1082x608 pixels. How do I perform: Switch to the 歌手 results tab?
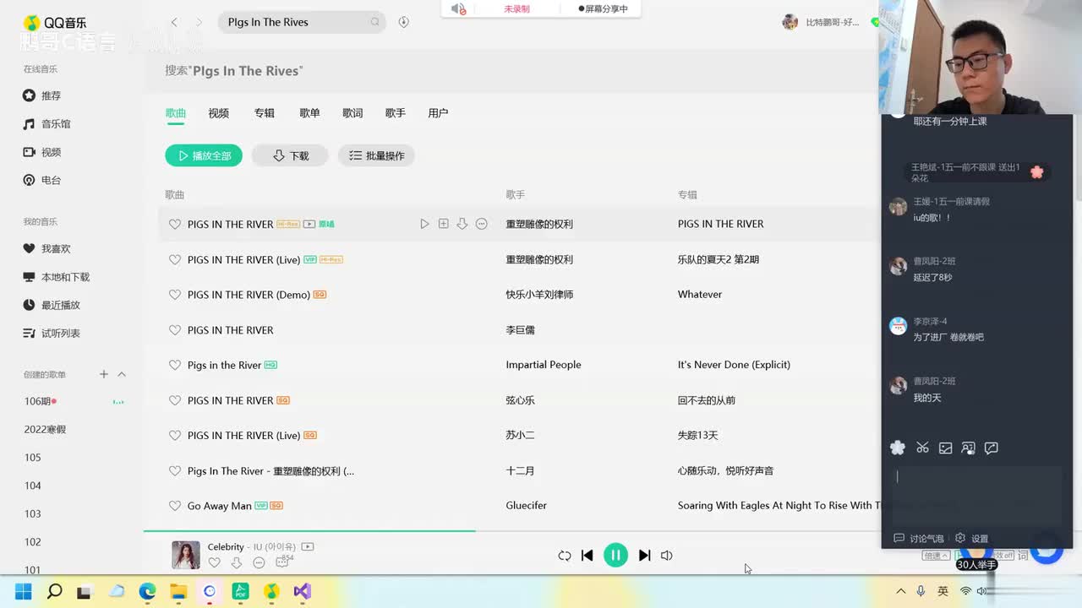point(396,113)
